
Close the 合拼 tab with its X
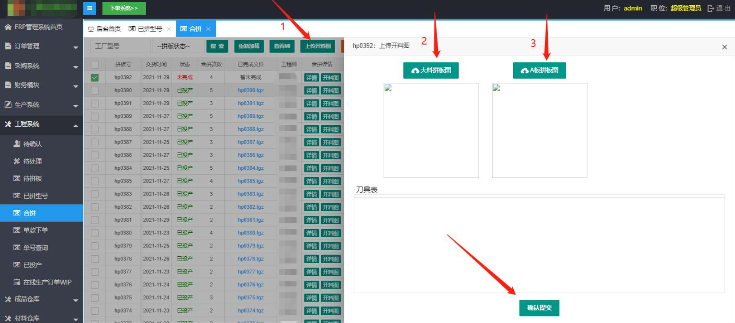coord(208,29)
